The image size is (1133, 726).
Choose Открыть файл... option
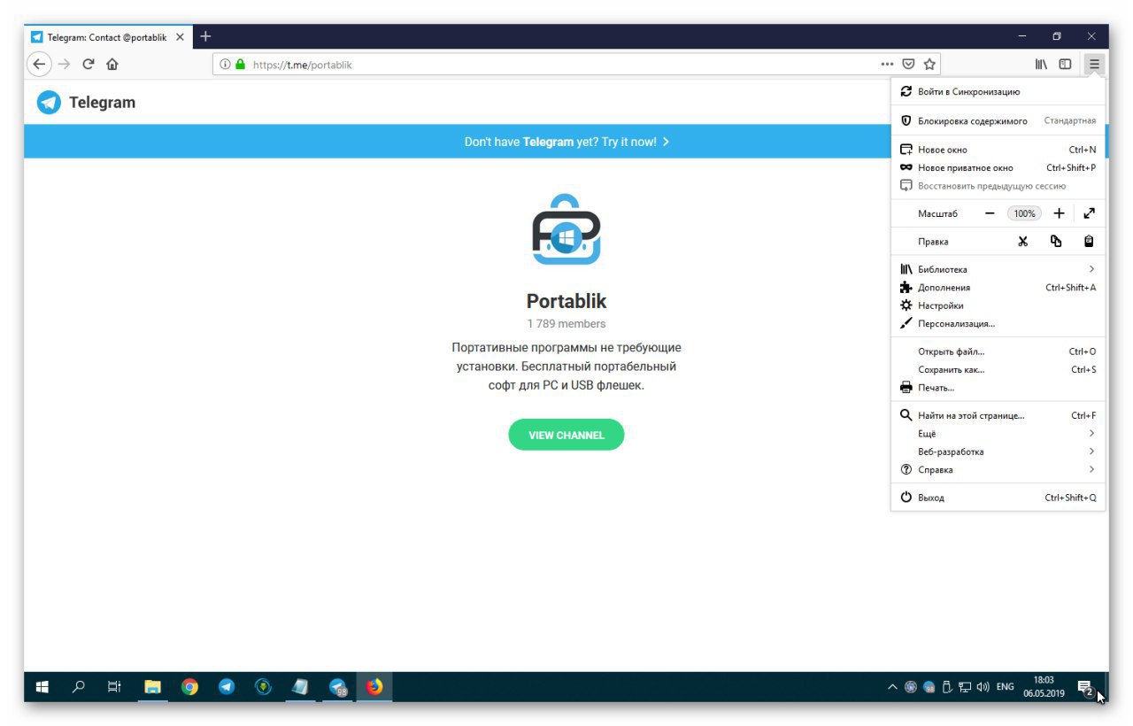998,351
